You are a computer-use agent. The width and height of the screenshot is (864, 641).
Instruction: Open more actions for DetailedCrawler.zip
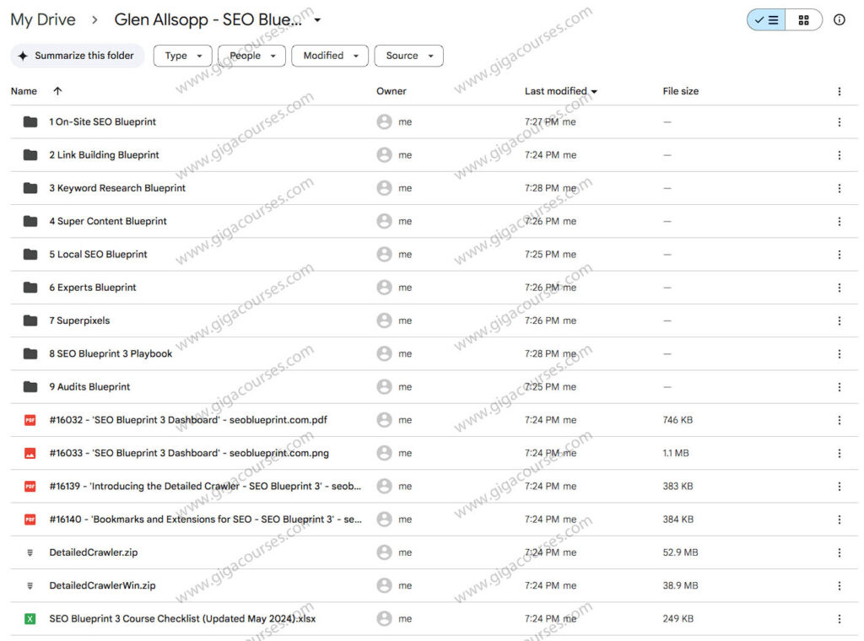click(x=839, y=552)
